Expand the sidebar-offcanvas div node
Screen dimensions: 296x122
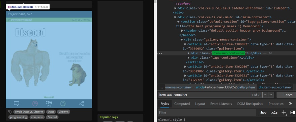point(175,8)
